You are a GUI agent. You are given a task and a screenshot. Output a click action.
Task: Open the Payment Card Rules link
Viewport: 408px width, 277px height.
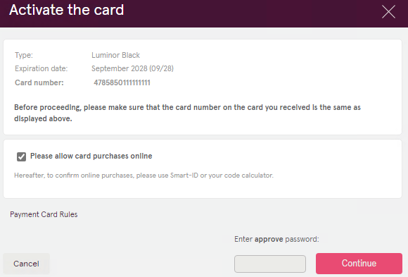coord(44,214)
